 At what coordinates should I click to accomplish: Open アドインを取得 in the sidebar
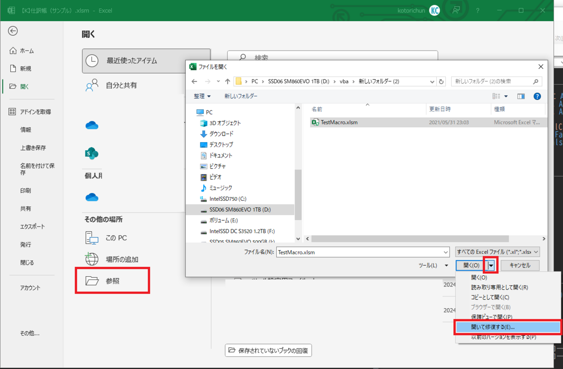pos(30,112)
